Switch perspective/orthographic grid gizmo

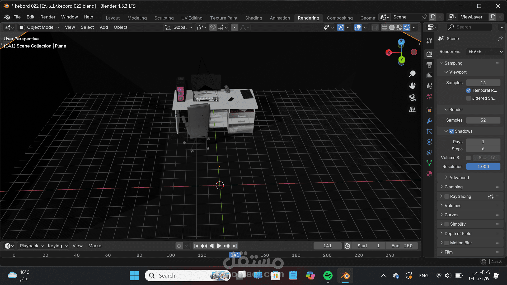point(412,109)
